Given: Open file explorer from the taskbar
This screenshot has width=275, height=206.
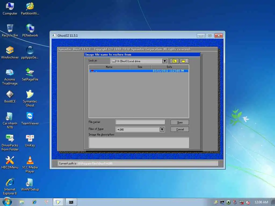Looking at the screenshot, I should [21, 202].
